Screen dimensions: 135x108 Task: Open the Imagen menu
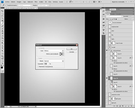click(x=19, y=2)
